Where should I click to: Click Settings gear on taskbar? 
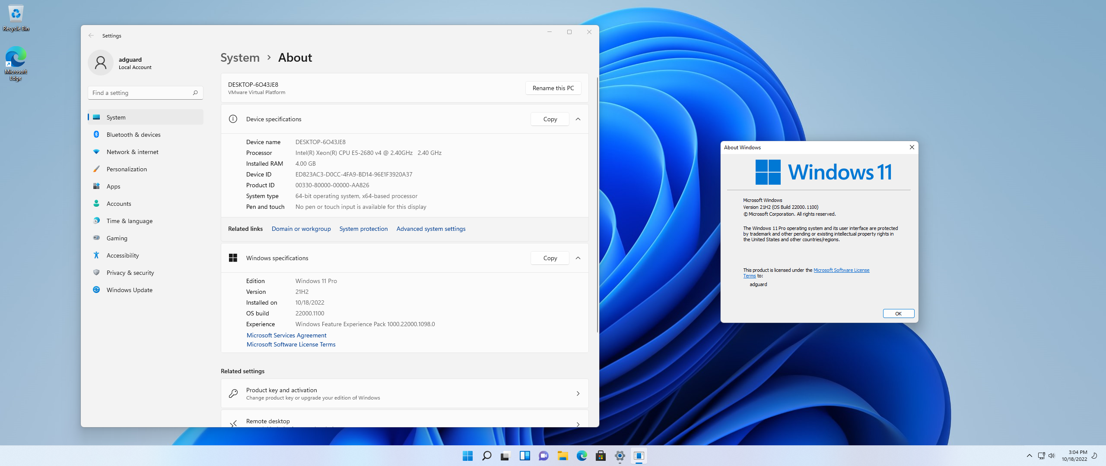(x=620, y=456)
